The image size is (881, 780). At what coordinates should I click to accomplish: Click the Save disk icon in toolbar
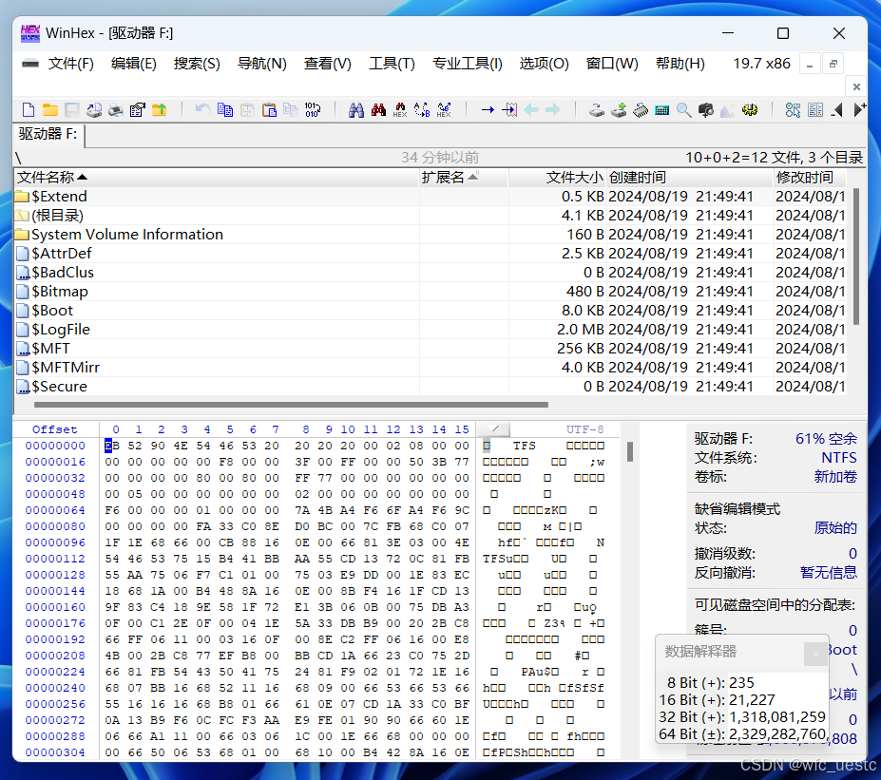pos(72,110)
